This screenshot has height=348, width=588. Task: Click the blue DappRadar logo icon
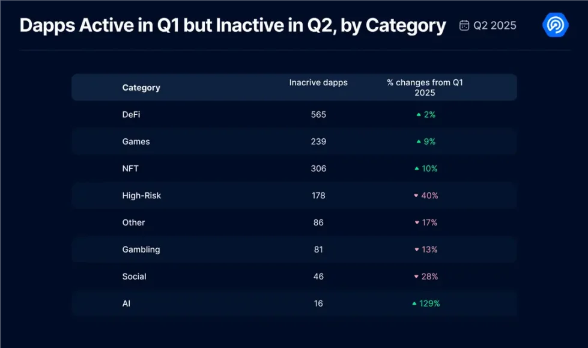point(555,25)
